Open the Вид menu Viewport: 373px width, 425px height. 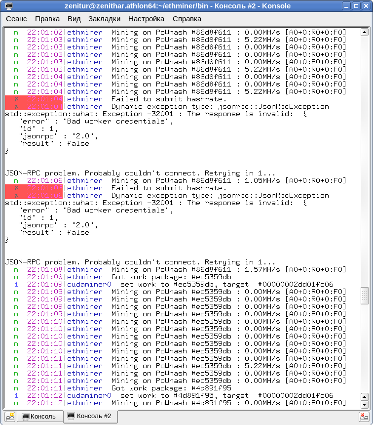point(74,19)
